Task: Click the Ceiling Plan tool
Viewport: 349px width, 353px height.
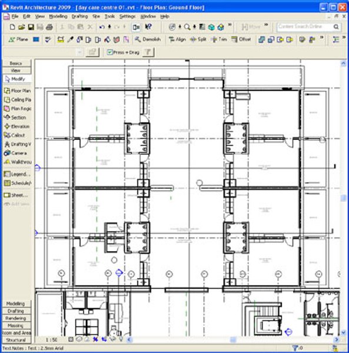Action: point(17,100)
